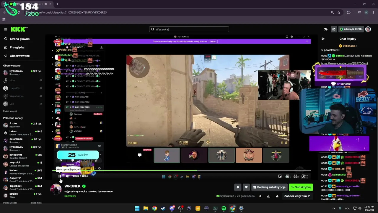Click 0Michasia username in chat
Viewport: 378px width, 213px height.
click(x=349, y=46)
